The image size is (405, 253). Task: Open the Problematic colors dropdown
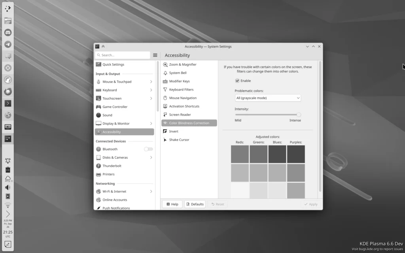[x=268, y=98]
